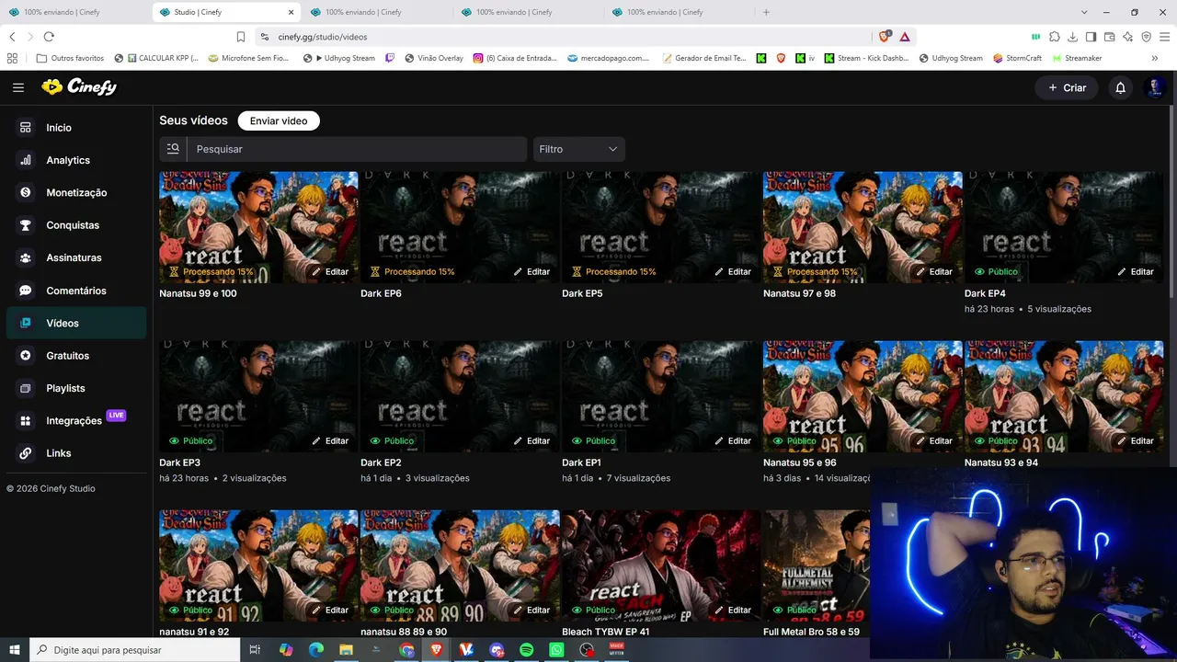Click the address bar URL
The image size is (1177, 662).
click(323, 37)
